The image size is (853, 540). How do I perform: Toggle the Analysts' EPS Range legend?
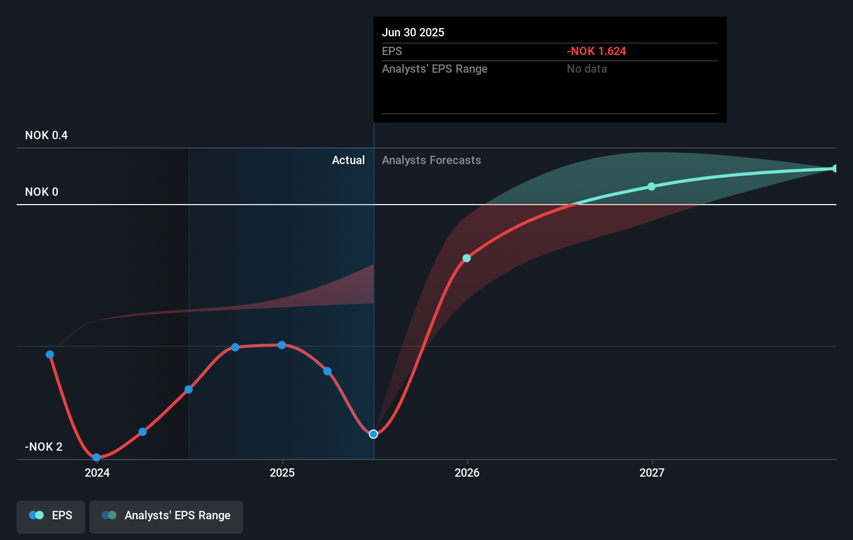click(x=166, y=517)
